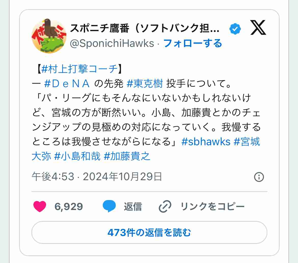Open the tweet info circle icon
Image resolution: width=298 pixels, height=263 pixels.
coord(259,177)
